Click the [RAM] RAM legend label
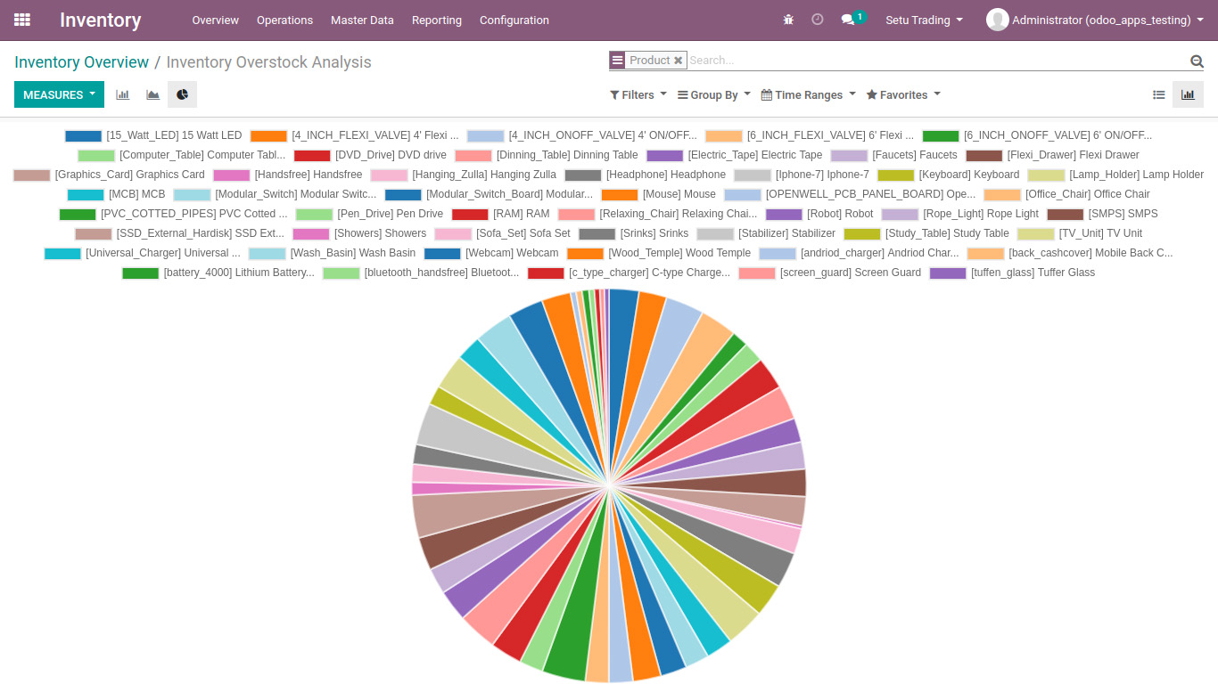This screenshot has width=1218, height=684. pos(521,214)
